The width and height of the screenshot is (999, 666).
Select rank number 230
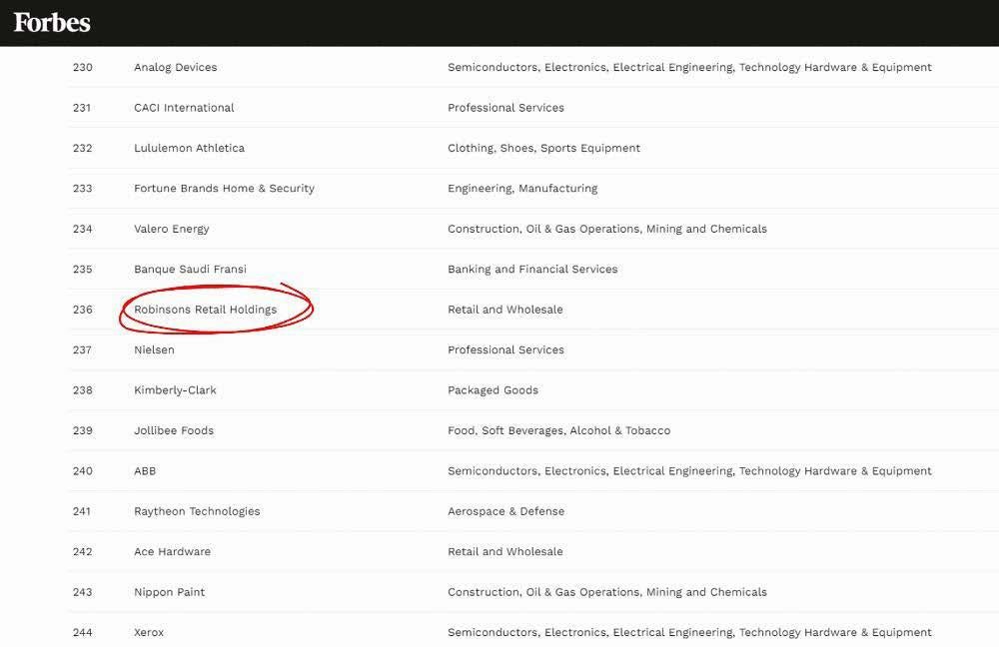click(x=83, y=68)
